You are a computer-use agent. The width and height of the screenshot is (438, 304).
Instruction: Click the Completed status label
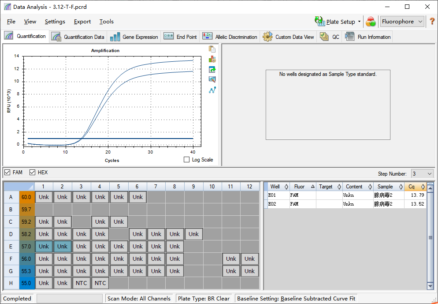[x=17, y=298]
